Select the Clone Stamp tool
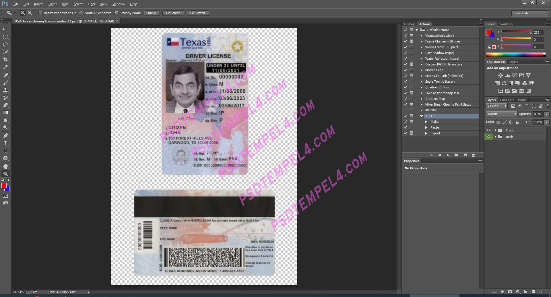Viewport: 551px width, 297px height. pos(5,90)
